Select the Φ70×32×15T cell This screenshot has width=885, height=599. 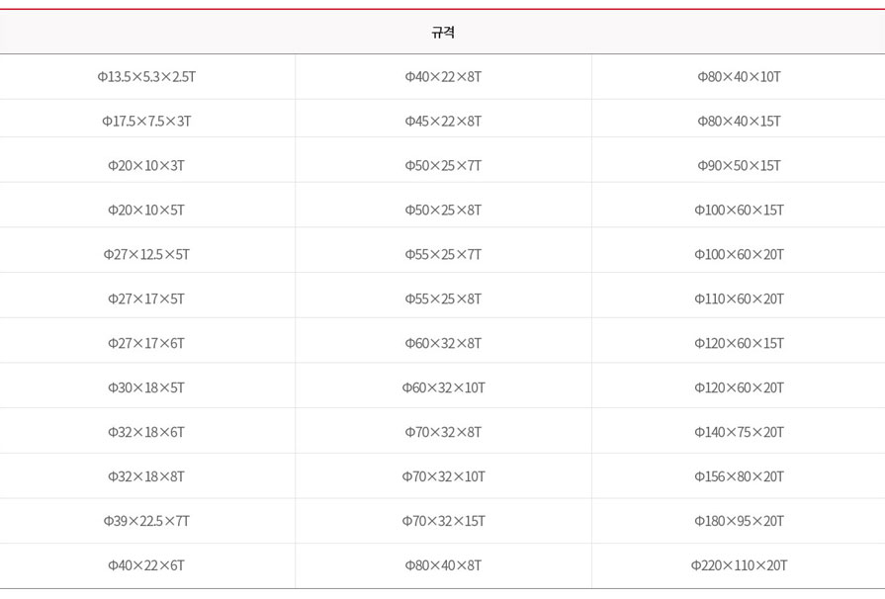coord(444,521)
